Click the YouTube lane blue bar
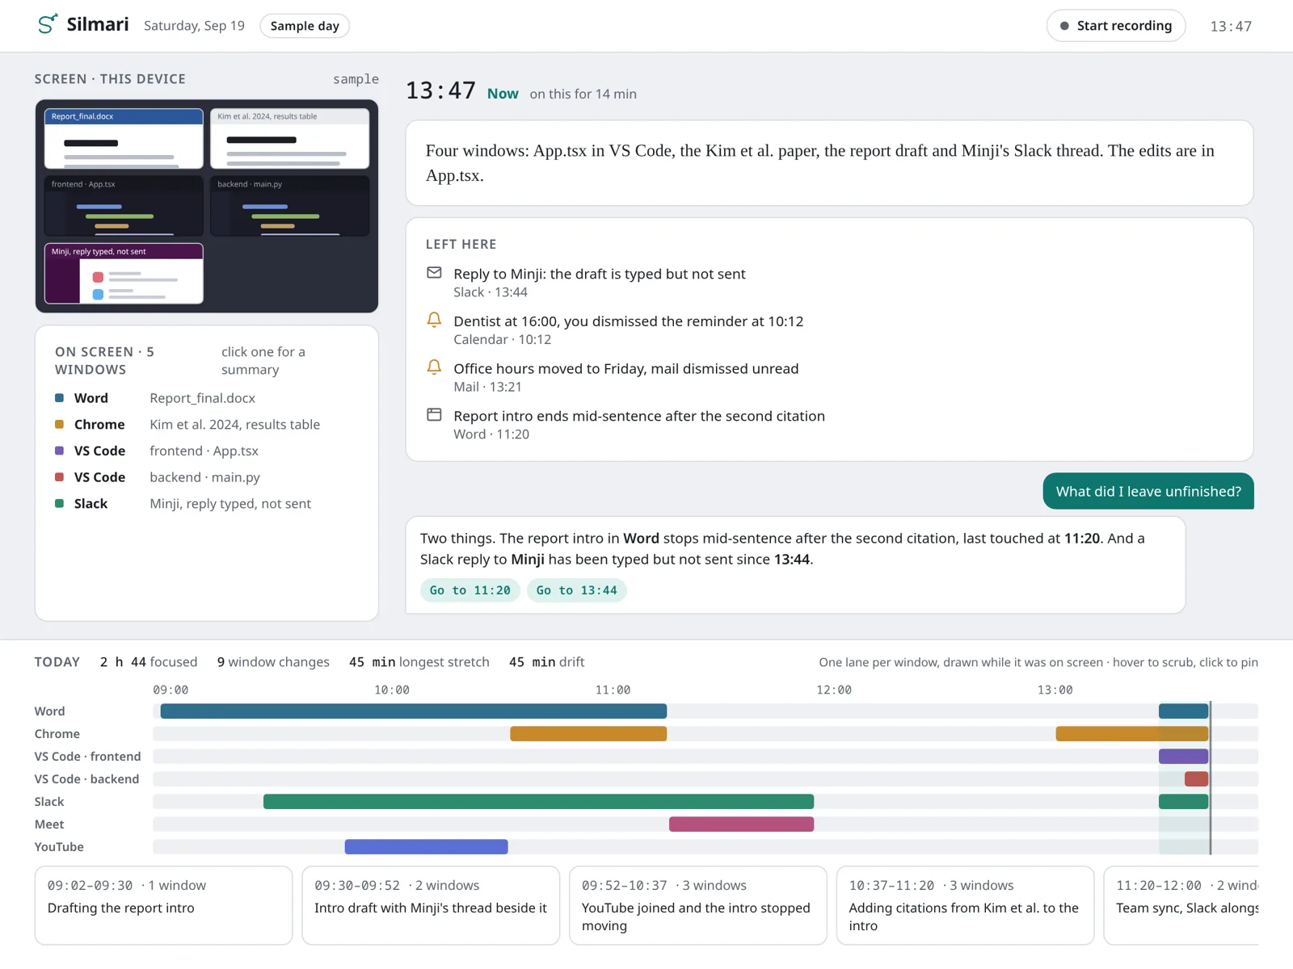The width and height of the screenshot is (1293, 969). tap(426, 847)
